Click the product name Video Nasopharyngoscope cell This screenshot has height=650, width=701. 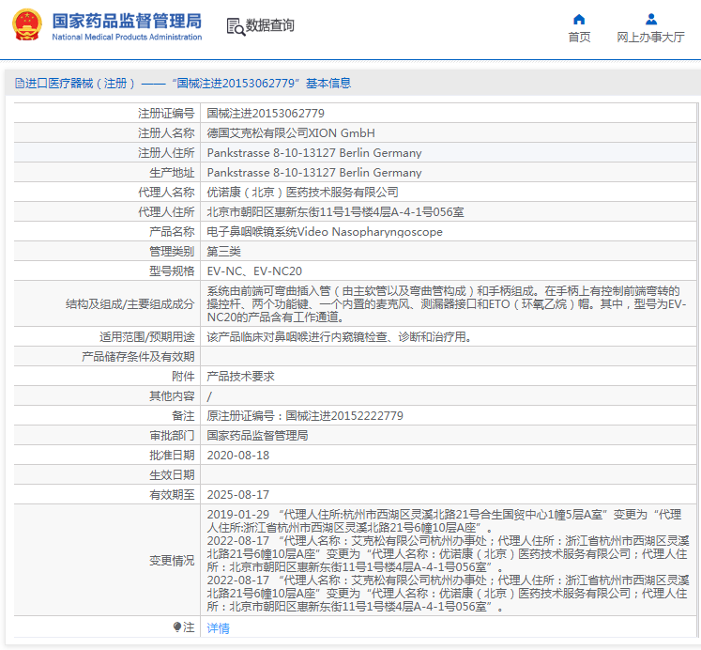pos(324,231)
